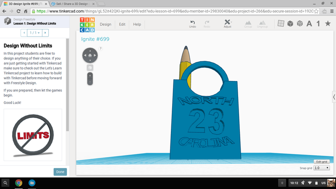Image resolution: width=336 pixels, height=189 pixels.
Task: Click the Undo arrow icon
Action: click(192, 23)
